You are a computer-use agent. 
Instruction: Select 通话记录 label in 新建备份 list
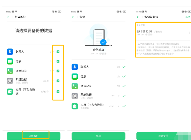click(21, 71)
